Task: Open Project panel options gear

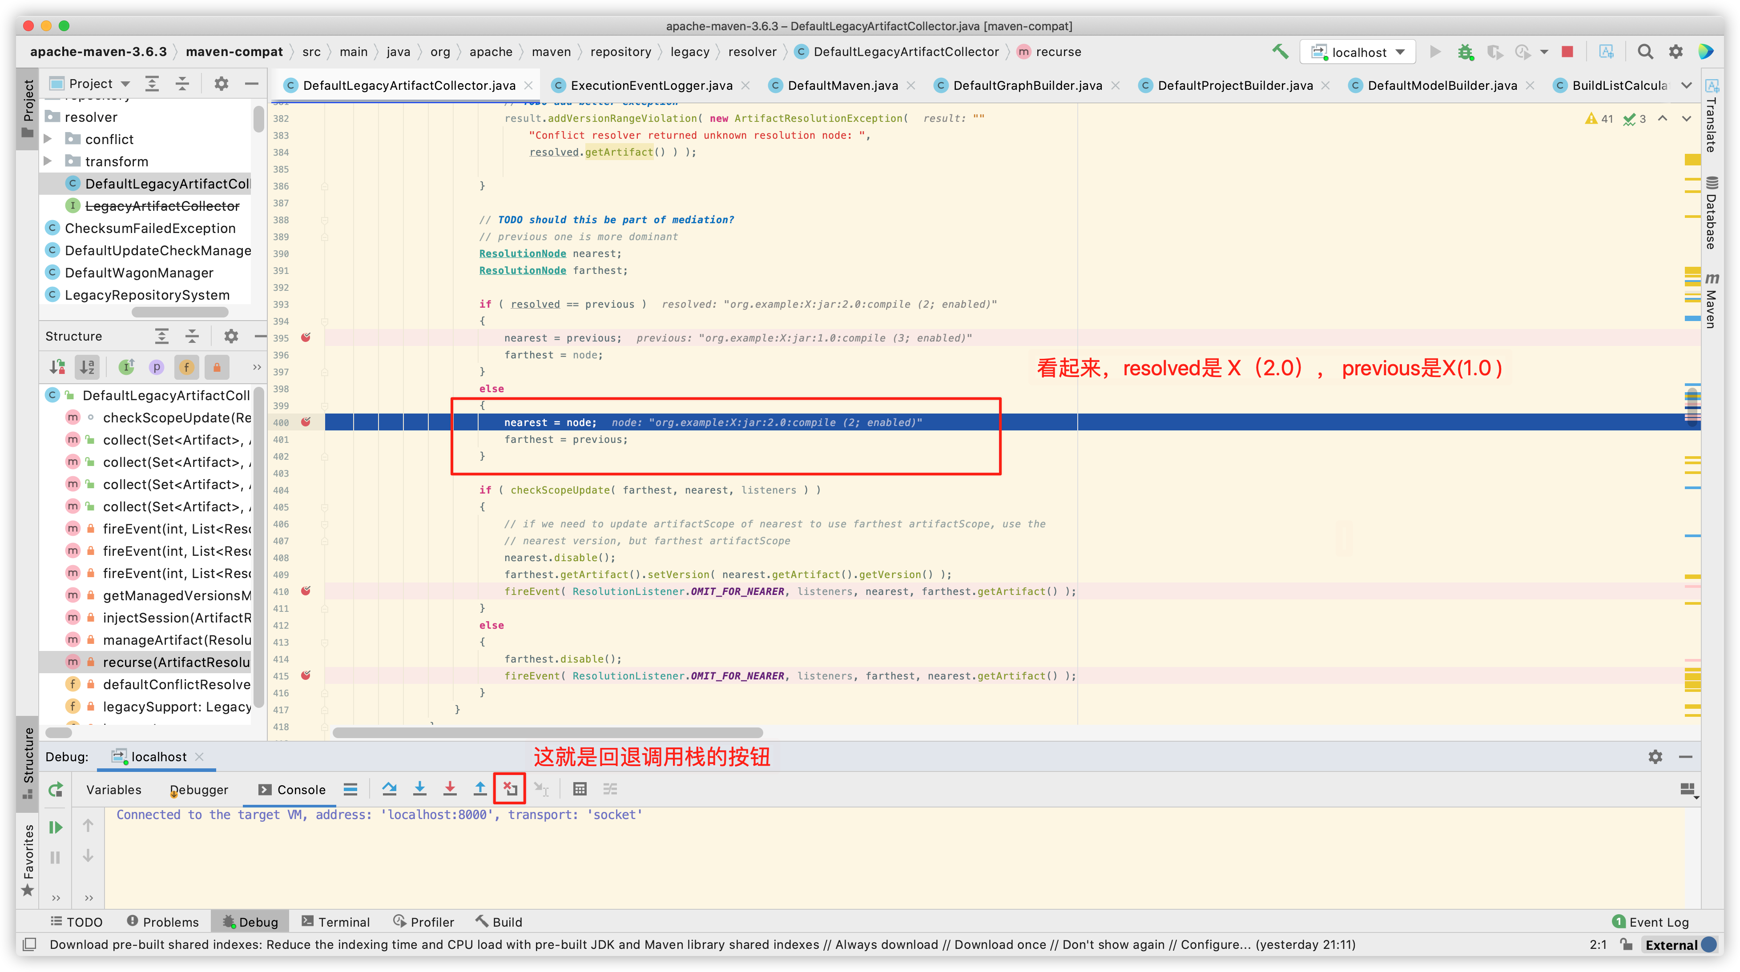Action: [221, 84]
